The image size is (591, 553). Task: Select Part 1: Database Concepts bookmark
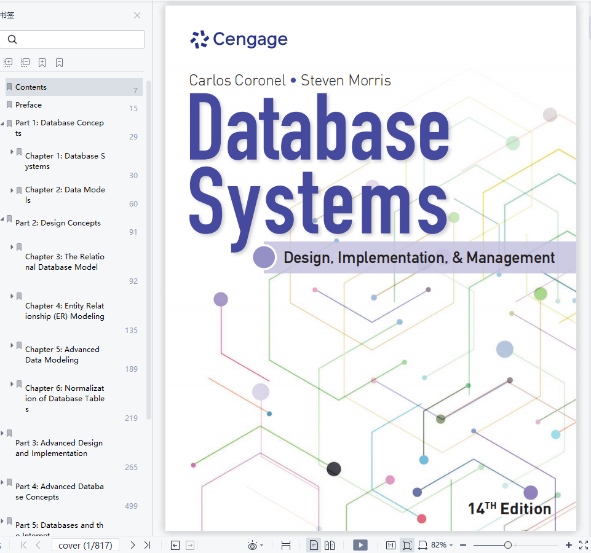60,128
